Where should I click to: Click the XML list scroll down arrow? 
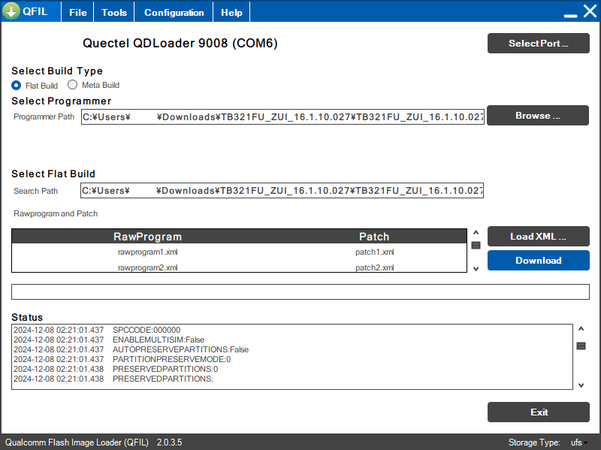click(476, 269)
